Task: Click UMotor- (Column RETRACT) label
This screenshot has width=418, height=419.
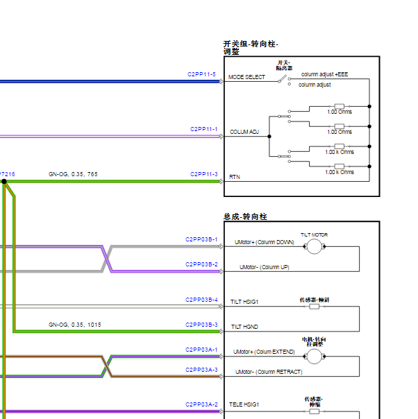Action: point(269,372)
